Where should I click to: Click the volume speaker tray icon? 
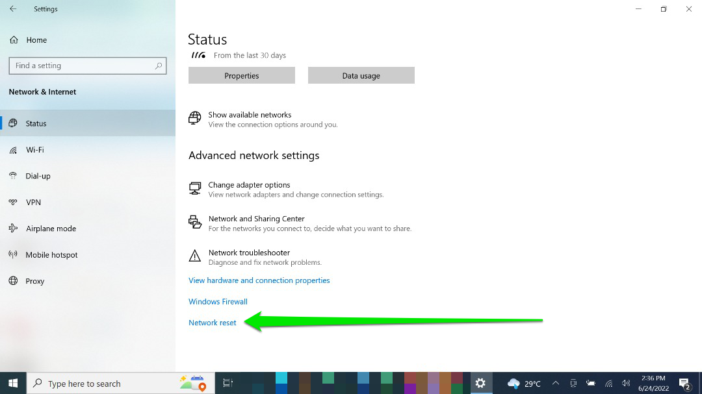point(626,383)
